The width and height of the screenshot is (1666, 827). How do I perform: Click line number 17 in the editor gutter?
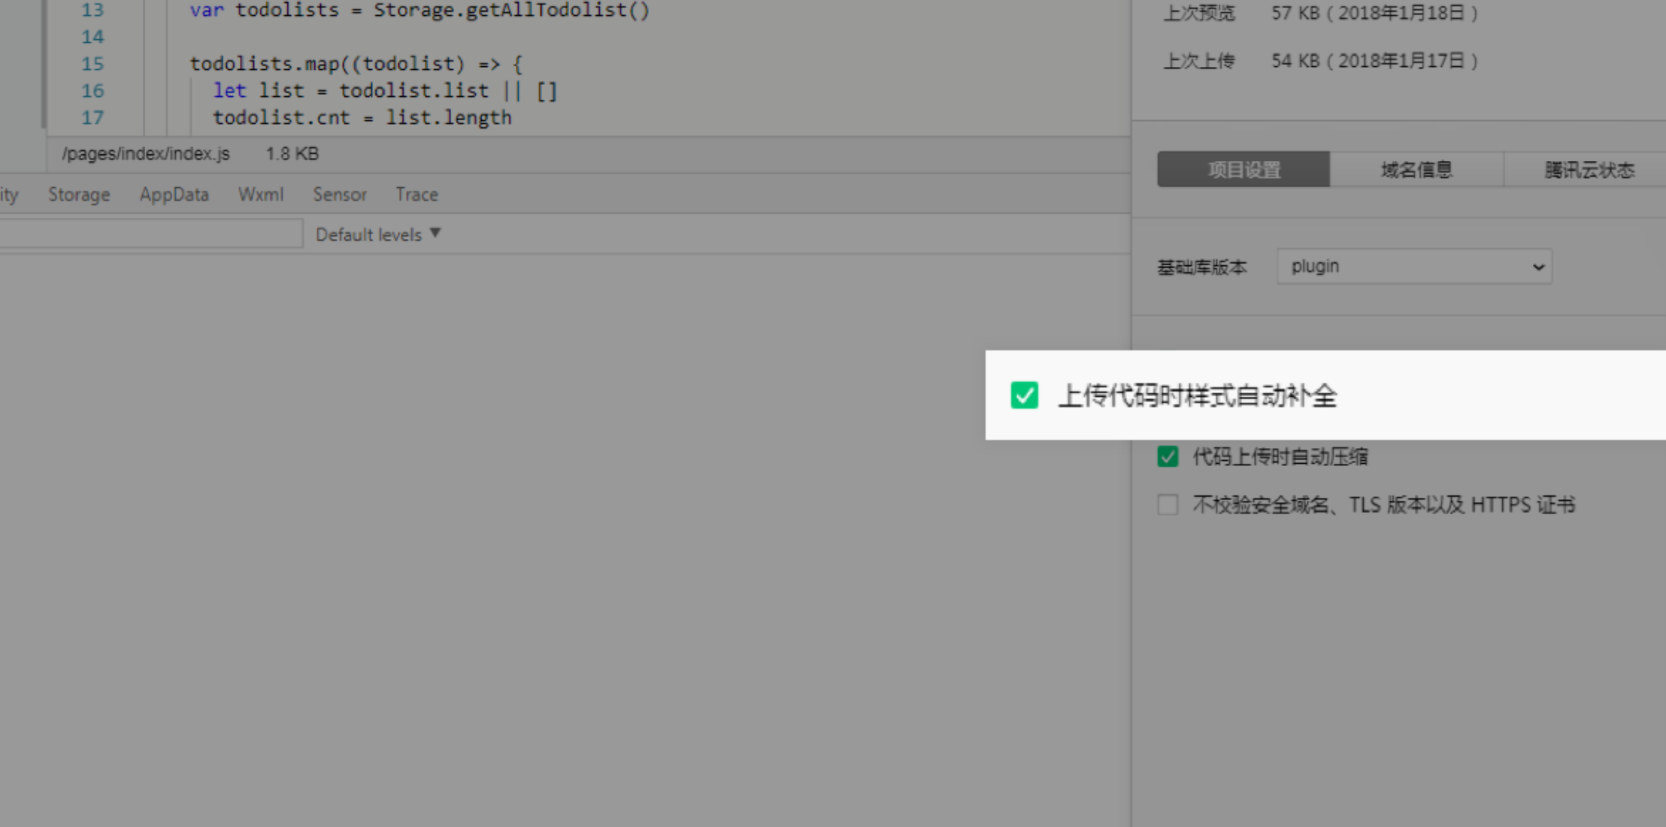point(92,118)
